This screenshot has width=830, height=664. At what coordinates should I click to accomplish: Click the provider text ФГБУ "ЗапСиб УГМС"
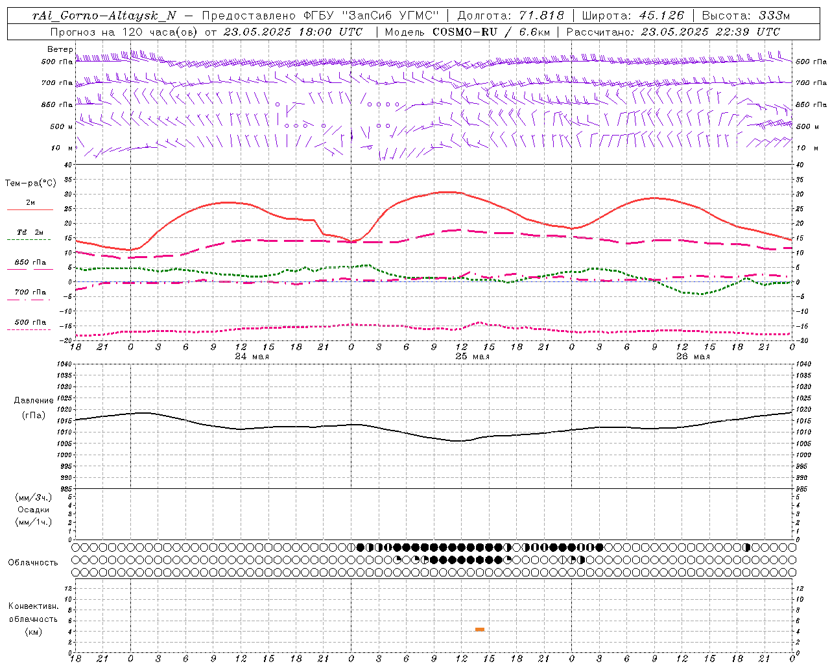point(372,16)
